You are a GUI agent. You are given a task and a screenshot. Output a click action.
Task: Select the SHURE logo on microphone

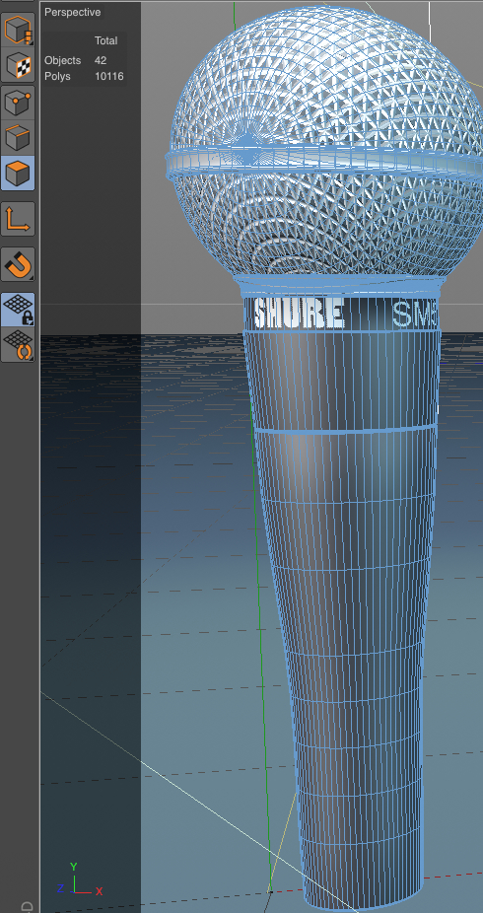click(299, 315)
